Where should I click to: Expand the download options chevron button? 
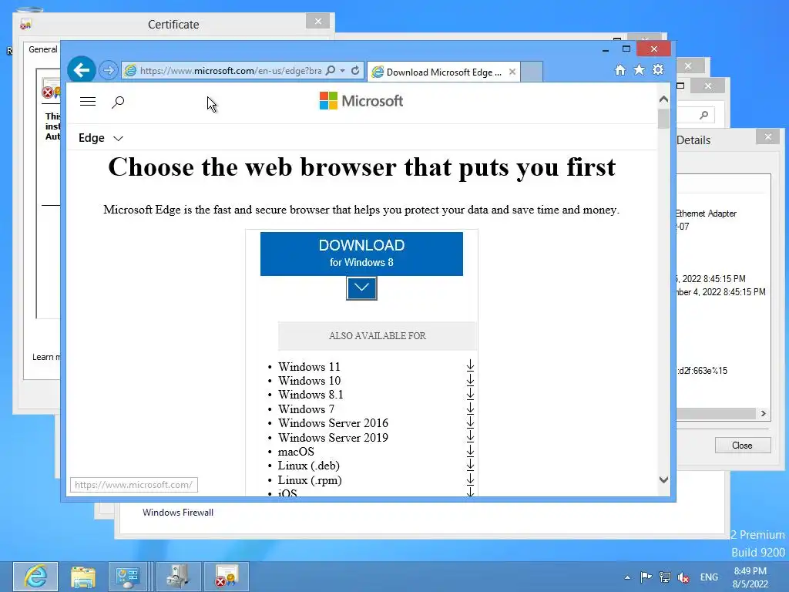point(361,288)
